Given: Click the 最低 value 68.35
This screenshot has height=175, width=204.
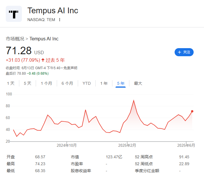Looking at the screenshot, I should point(40,171).
